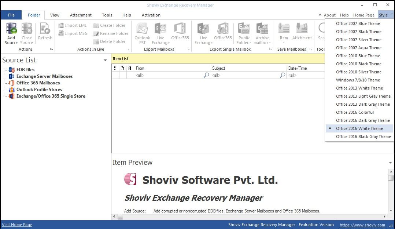Select Outlook Profile Stores source

point(39,89)
